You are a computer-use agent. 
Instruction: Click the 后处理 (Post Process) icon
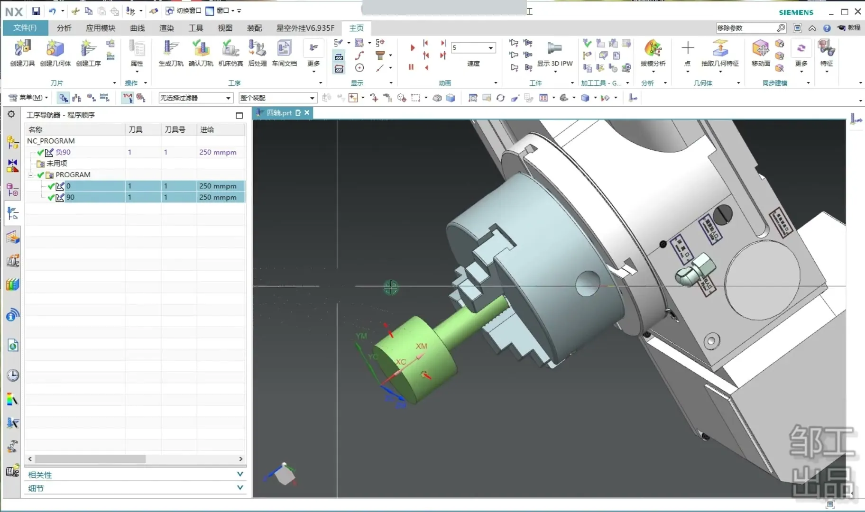click(257, 53)
